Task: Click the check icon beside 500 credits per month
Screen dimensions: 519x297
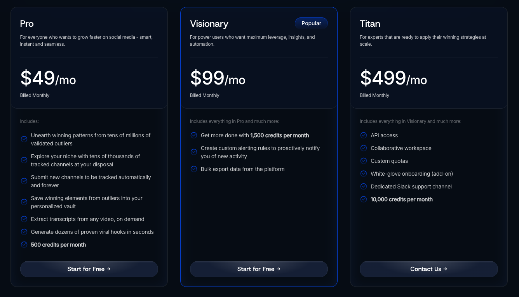Action: tap(24, 245)
